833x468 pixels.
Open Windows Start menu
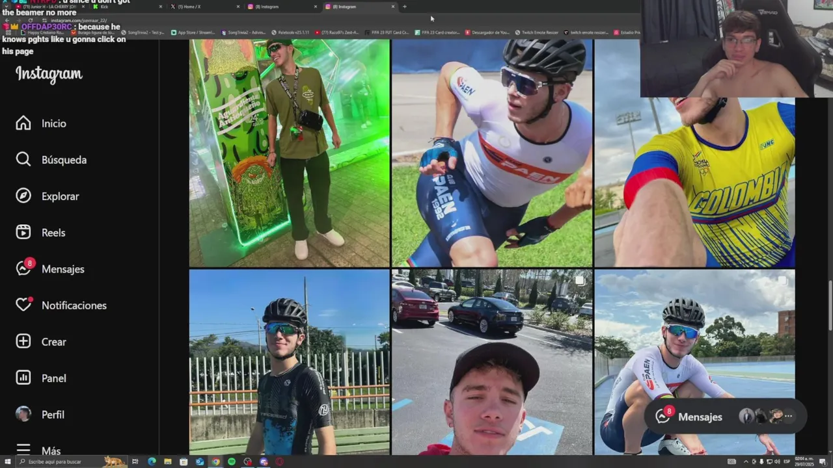7,461
